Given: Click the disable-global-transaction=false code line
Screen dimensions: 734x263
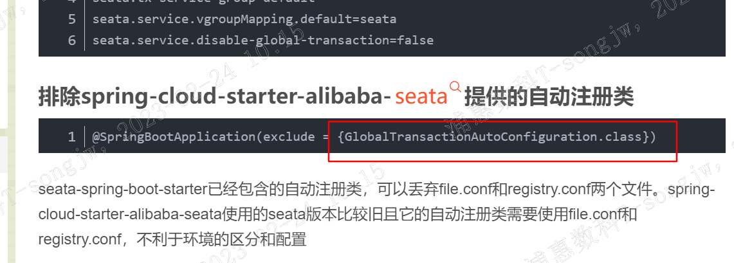Looking at the screenshot, I should click(262, 41).
